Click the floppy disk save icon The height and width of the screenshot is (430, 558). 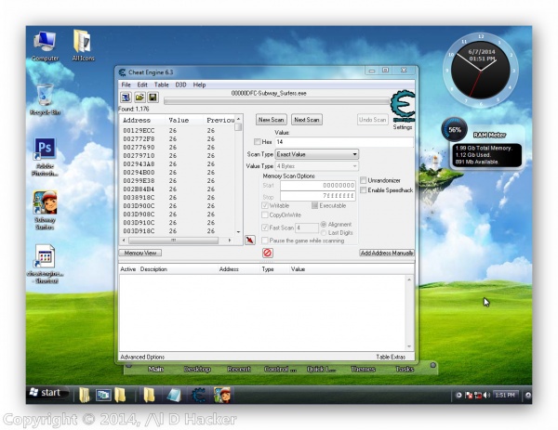click(153, 97)
